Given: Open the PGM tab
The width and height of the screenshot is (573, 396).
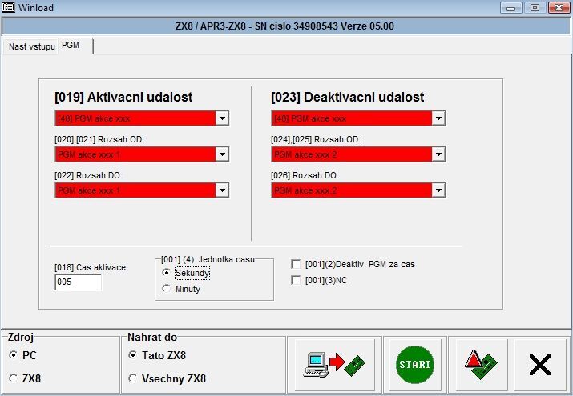Looking at the screenshot, I should [71, 46].
